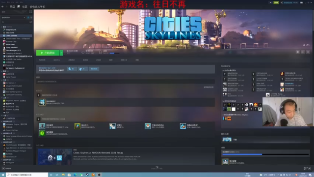Viewport: 314px width, 177px height.
Task: Open the games and software filter dropdown
Action: pos(13,18)
